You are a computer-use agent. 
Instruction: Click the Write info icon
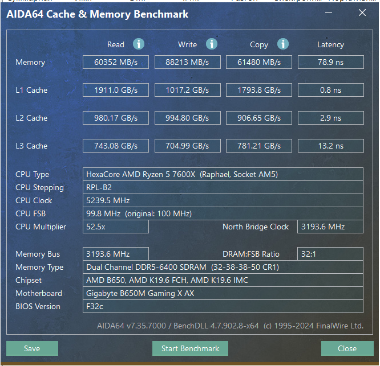tap(212, 44)
